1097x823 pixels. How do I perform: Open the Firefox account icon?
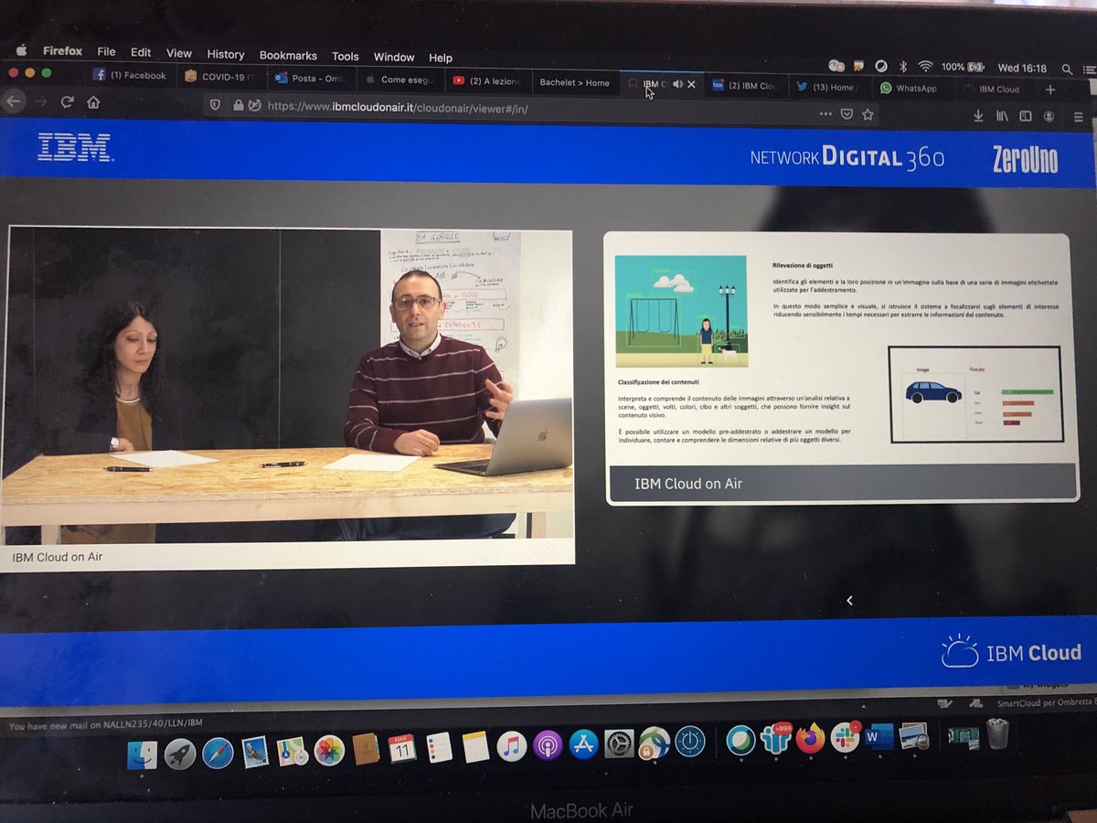1049,114
